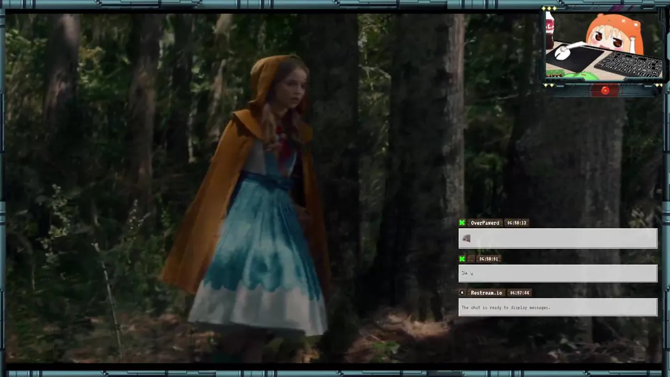
Task: Click the Kick icon beside the 06:58:01 timestamp
Action: pyautogui.click(x=462, y=259)
